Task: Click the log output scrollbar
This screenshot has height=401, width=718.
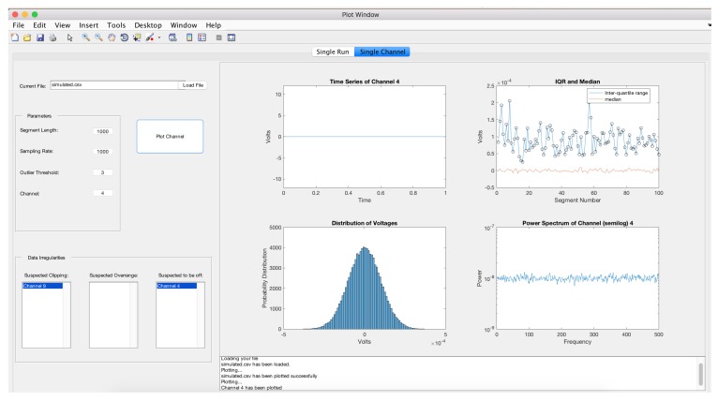Action: point(699,373)
